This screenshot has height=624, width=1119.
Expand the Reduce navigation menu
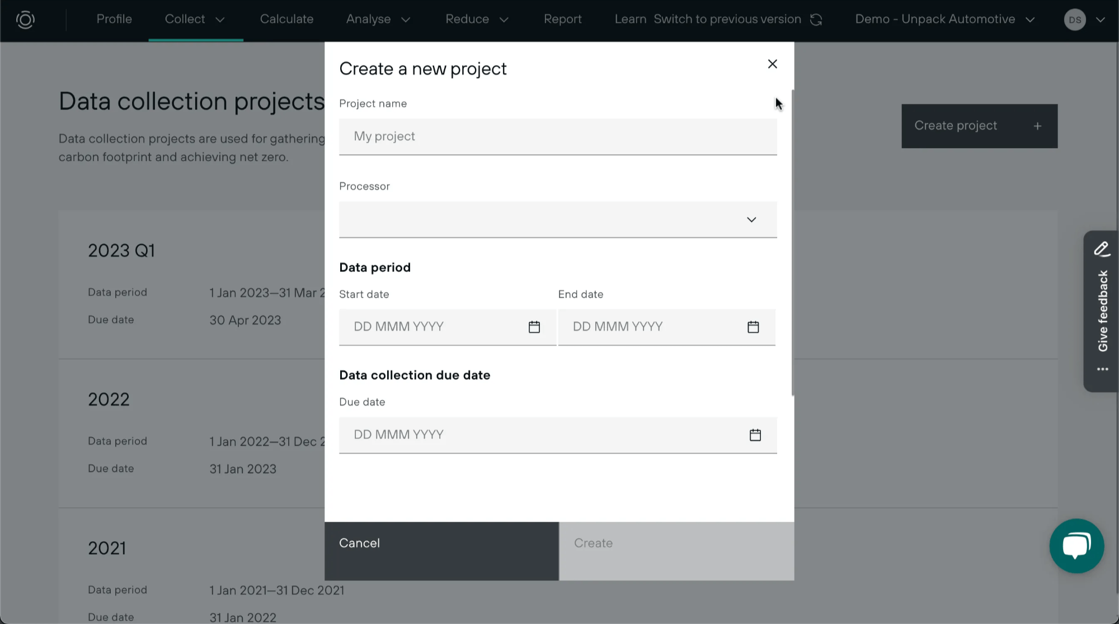477,19
